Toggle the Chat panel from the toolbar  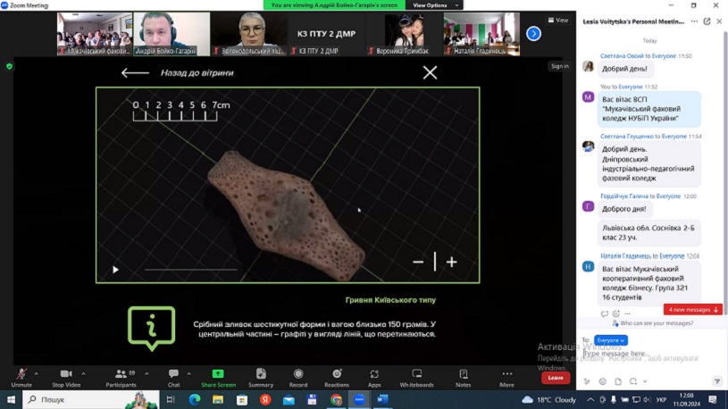173,378
